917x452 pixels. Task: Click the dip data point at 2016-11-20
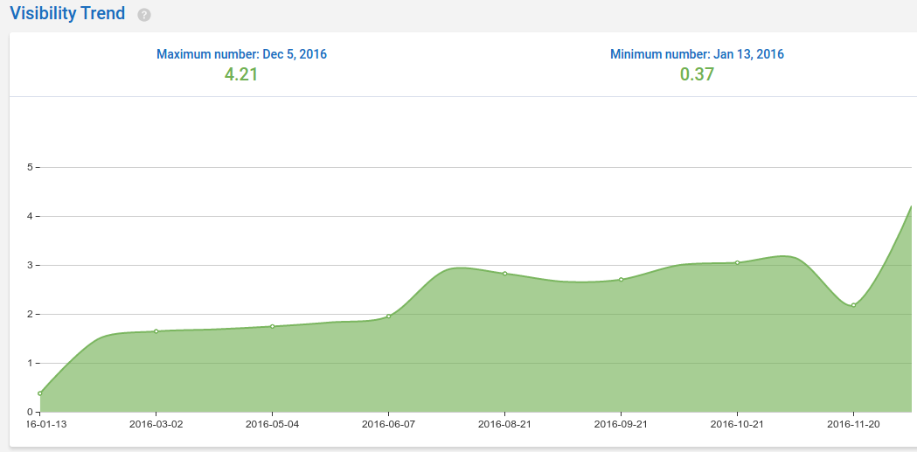853,305
